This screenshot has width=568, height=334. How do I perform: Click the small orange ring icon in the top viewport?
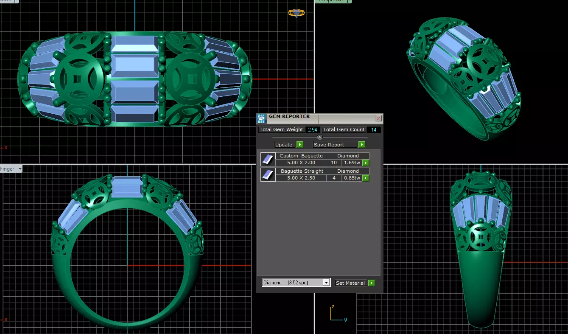point(296,13)
